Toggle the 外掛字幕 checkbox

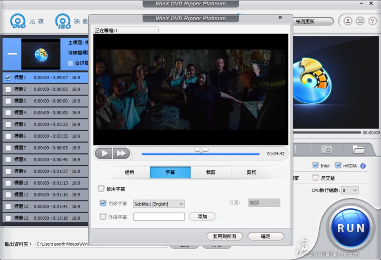coord(103,216)
